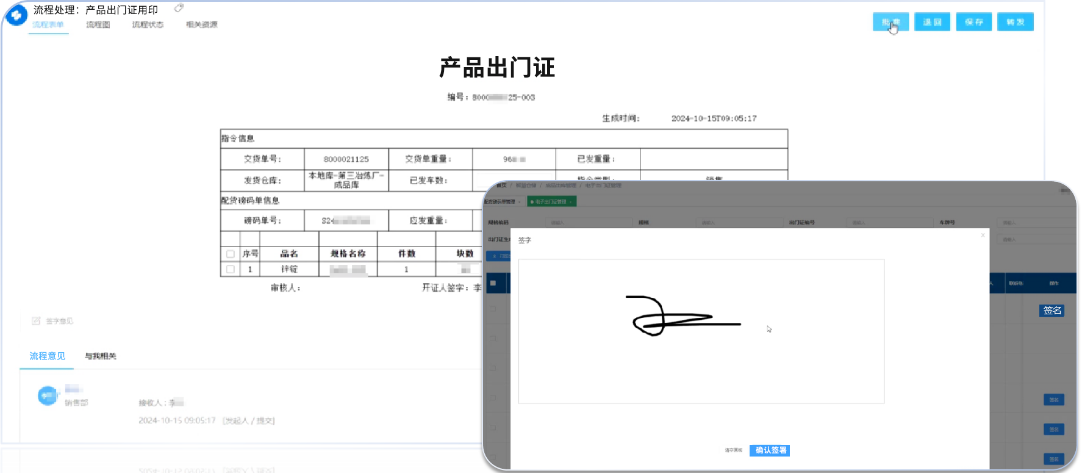Select the 与我相关 tab
1082x473 pixels.
[101, 356]
